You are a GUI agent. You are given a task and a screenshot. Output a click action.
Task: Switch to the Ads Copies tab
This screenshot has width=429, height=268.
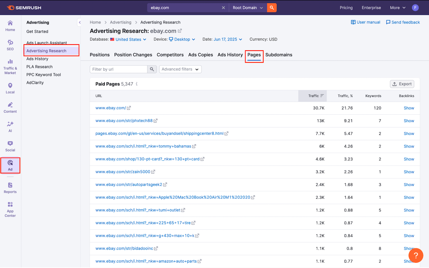pyautogui.click(x=200, y=55)
